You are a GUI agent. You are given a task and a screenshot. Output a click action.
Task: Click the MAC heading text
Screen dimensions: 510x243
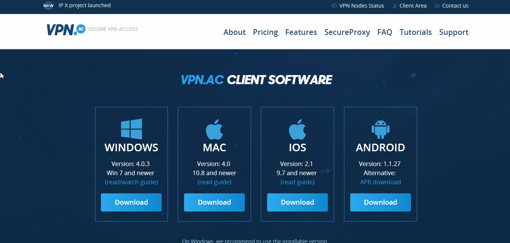pyautogui.click(x=214, y=147)
